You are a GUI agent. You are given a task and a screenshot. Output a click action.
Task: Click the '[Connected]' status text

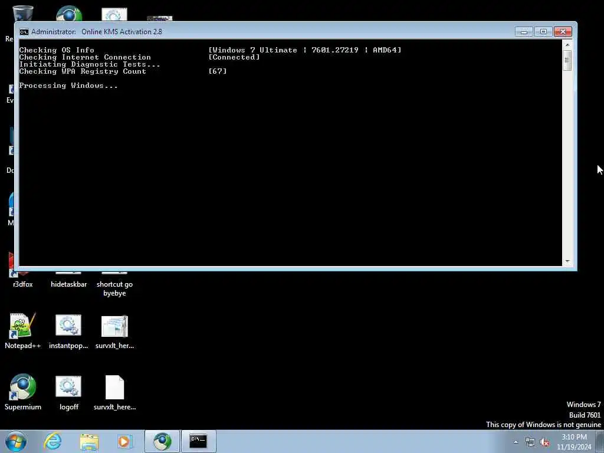234,57
